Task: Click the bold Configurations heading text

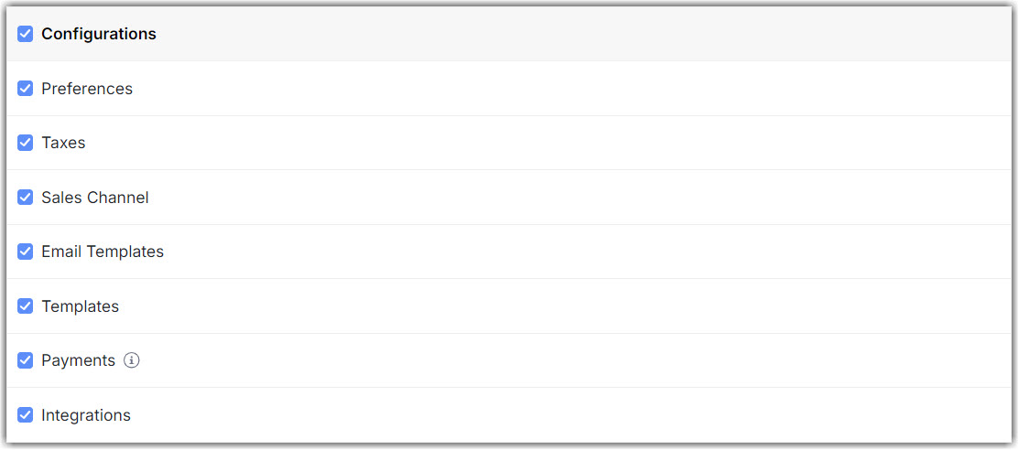Action: 99,34
